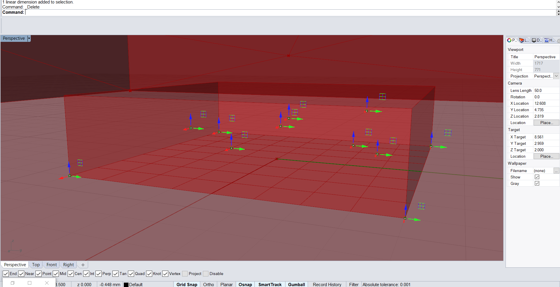Toggle SmartTrack in status bar
Screen dimensions: 560x287
tap(270, 284)
